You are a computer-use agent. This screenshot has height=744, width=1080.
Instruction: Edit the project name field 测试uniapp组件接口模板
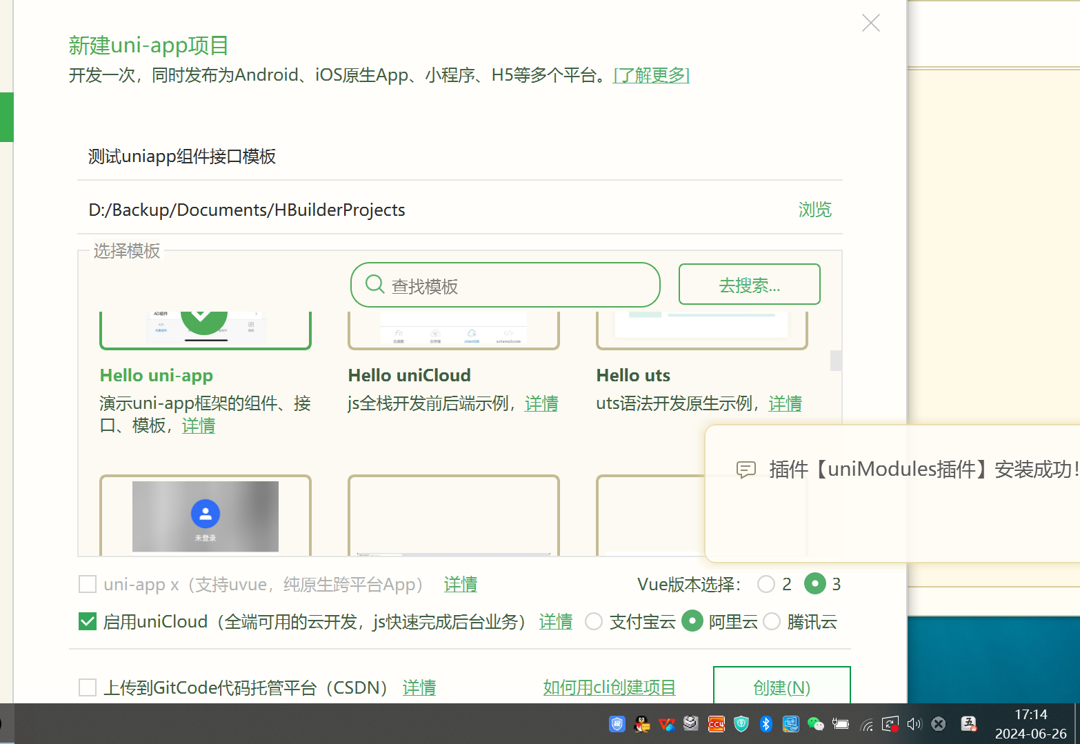pyautogui.click(x=460, y=157)
